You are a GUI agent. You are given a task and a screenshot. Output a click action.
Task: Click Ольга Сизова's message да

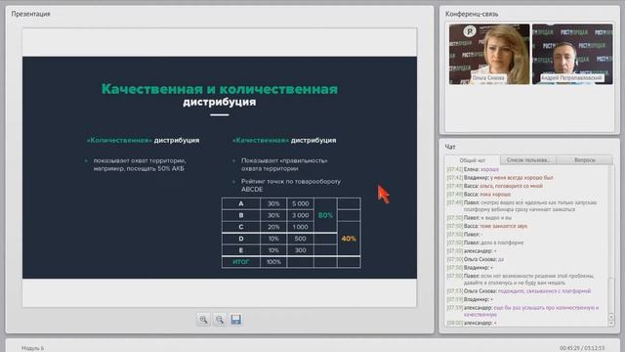coord(501,259)
